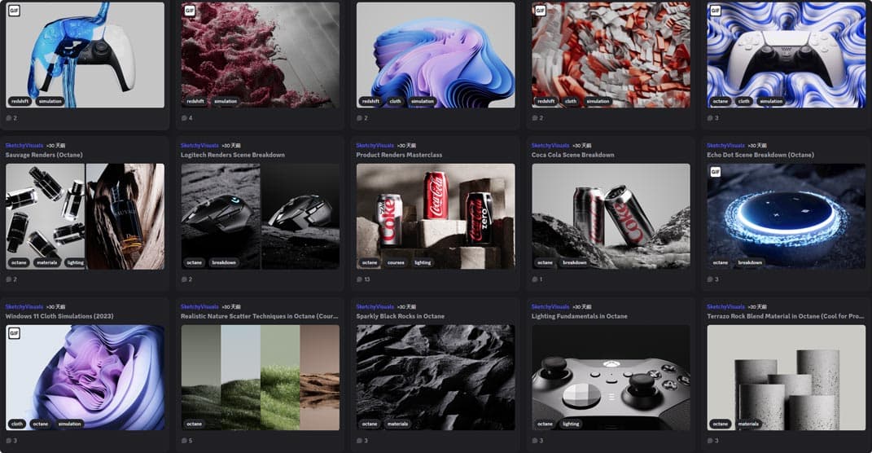
Task: Click comment icon under Sauvage Renders post
Action: click(x=9, y=279)
